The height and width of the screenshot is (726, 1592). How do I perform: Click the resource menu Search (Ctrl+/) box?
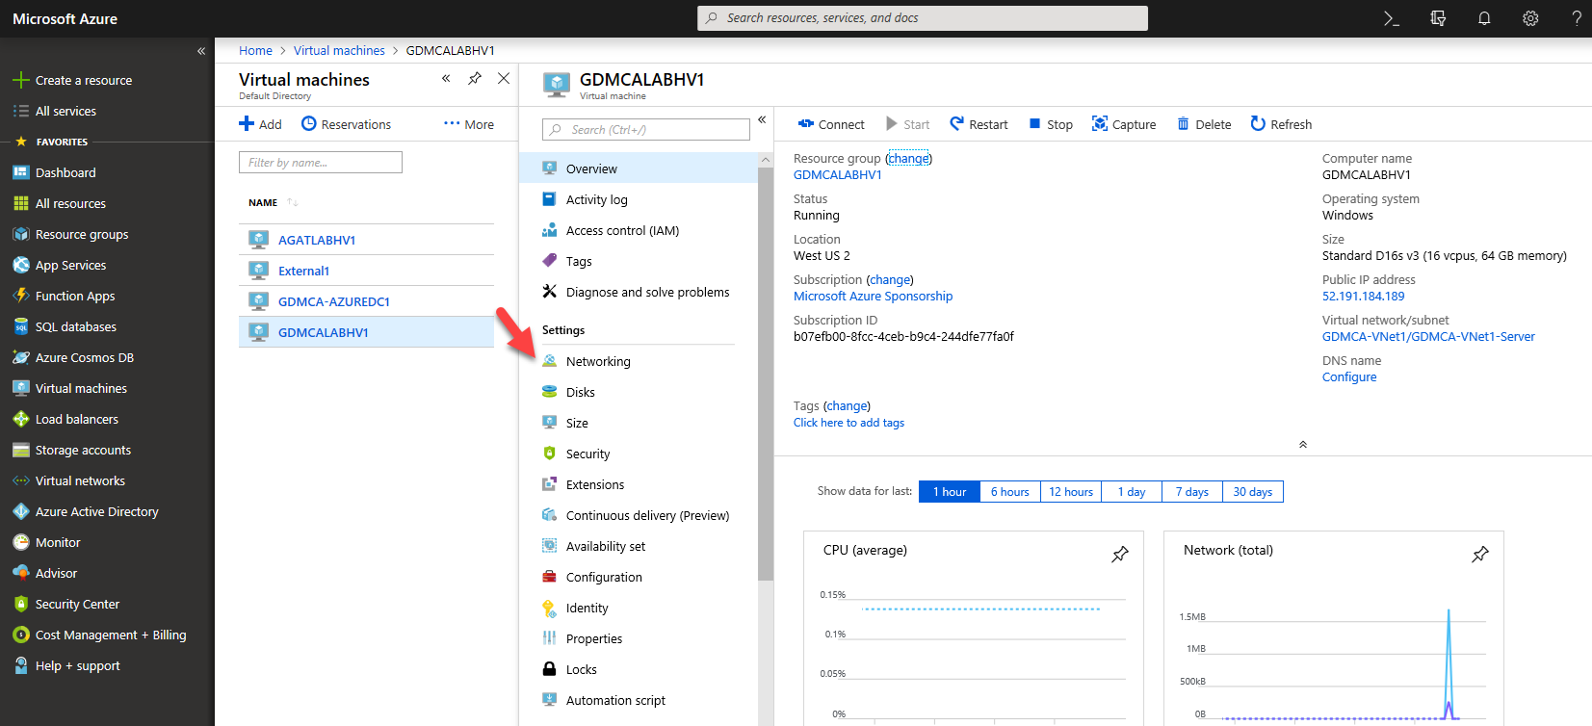646,130
